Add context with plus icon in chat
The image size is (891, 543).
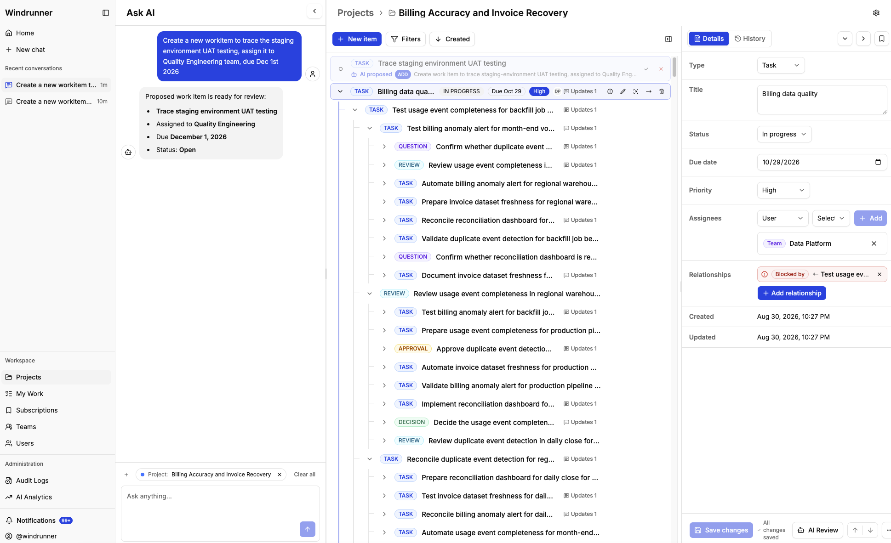coord(126,475)
